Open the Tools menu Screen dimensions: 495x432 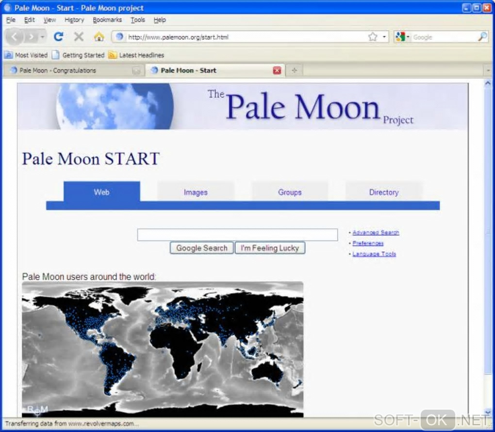click(x=138, y=20)
